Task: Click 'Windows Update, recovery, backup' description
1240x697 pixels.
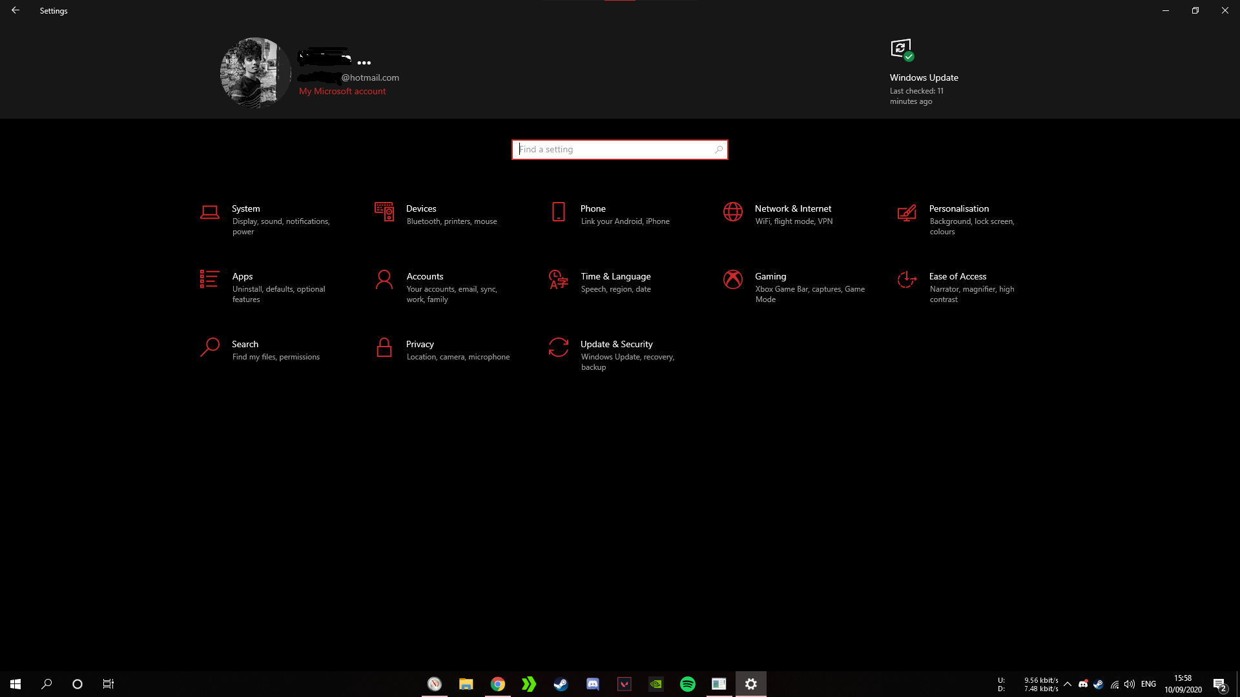Action: tap(627, 362)
